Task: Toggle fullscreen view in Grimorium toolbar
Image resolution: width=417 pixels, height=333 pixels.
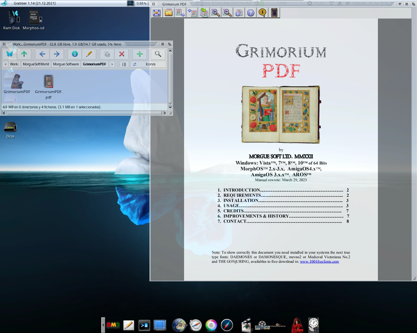Action: [157, 13]
